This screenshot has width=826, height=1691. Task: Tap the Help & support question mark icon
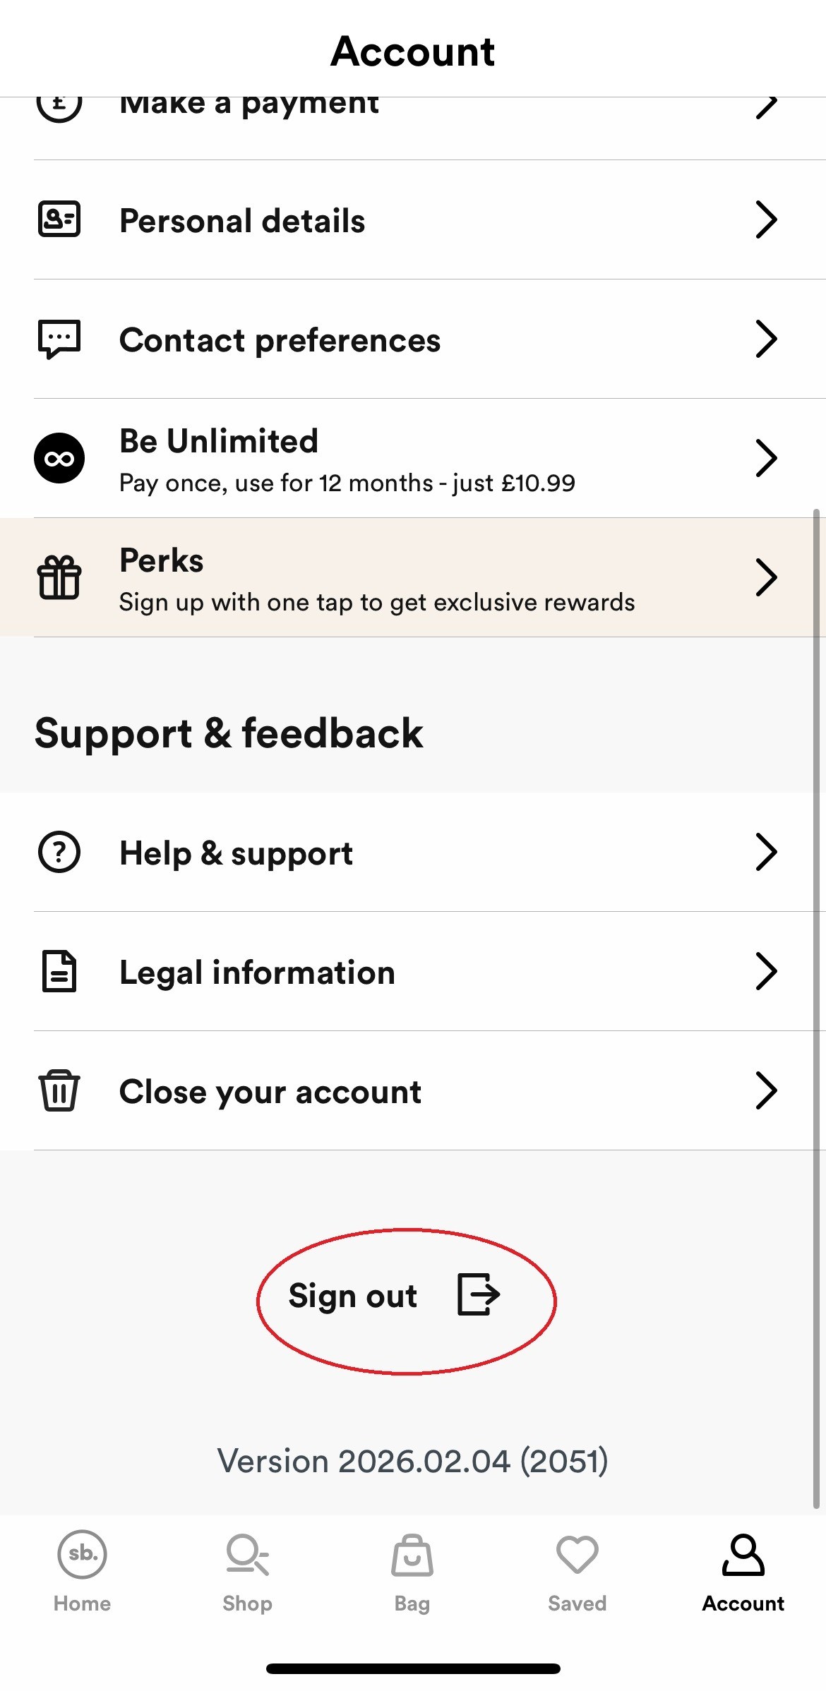tap(59, 852)
